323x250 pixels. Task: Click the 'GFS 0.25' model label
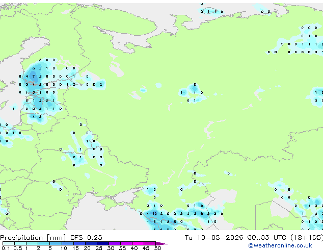(86, 237)
